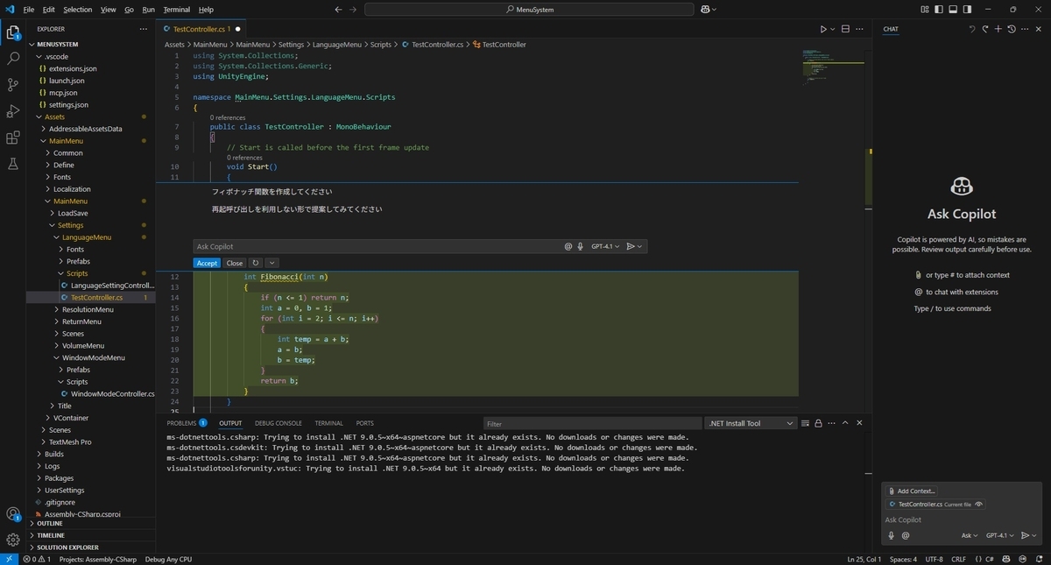Toggle current file context eye icon

click(x=979, y=505)
